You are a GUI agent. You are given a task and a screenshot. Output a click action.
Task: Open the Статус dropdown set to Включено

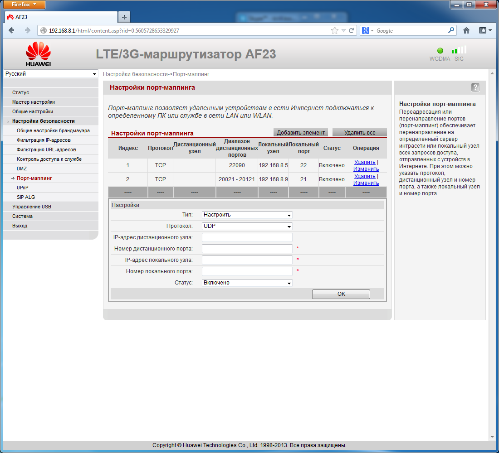pyautogui.click(x=247, y=283)
